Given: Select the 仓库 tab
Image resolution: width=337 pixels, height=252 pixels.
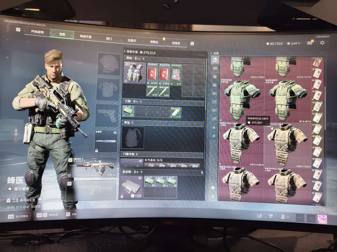Looking at the screenshot, I should click(x=62, y=34).
